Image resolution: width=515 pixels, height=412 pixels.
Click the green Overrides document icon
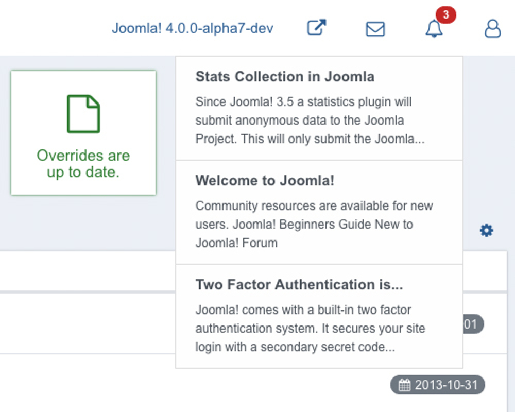click(x=83, y=114)
